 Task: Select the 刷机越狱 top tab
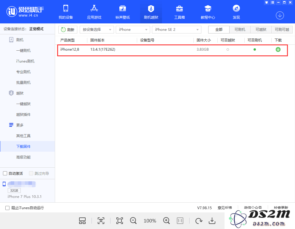click(151, 12)
